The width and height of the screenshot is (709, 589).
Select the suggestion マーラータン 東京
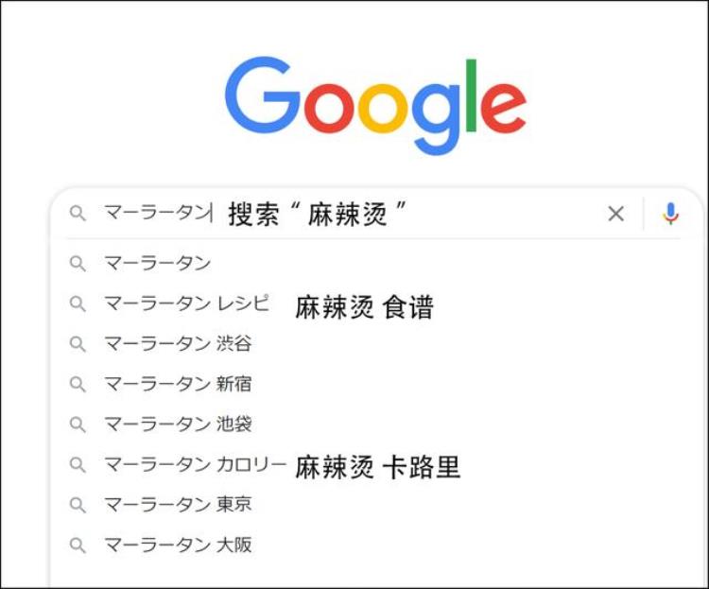[178, 505]
